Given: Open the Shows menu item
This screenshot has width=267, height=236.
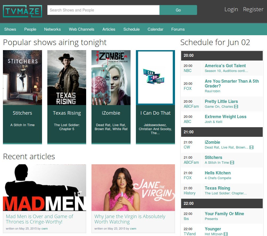Looking at the screenshot, I should pos(10,29).
